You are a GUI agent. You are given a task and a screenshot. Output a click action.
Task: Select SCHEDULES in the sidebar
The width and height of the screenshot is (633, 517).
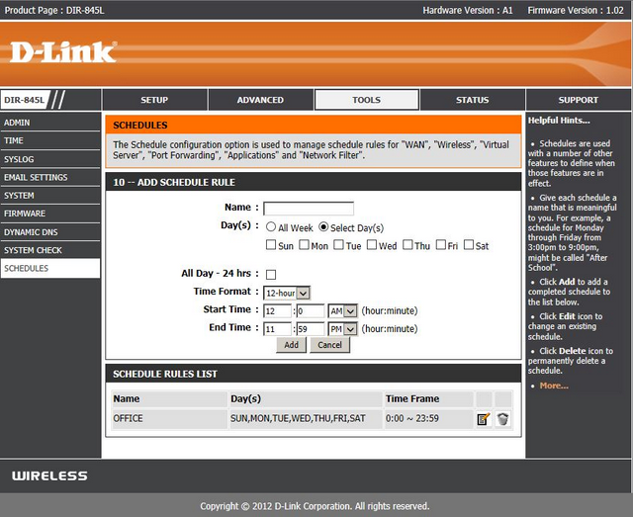(50, 269)
